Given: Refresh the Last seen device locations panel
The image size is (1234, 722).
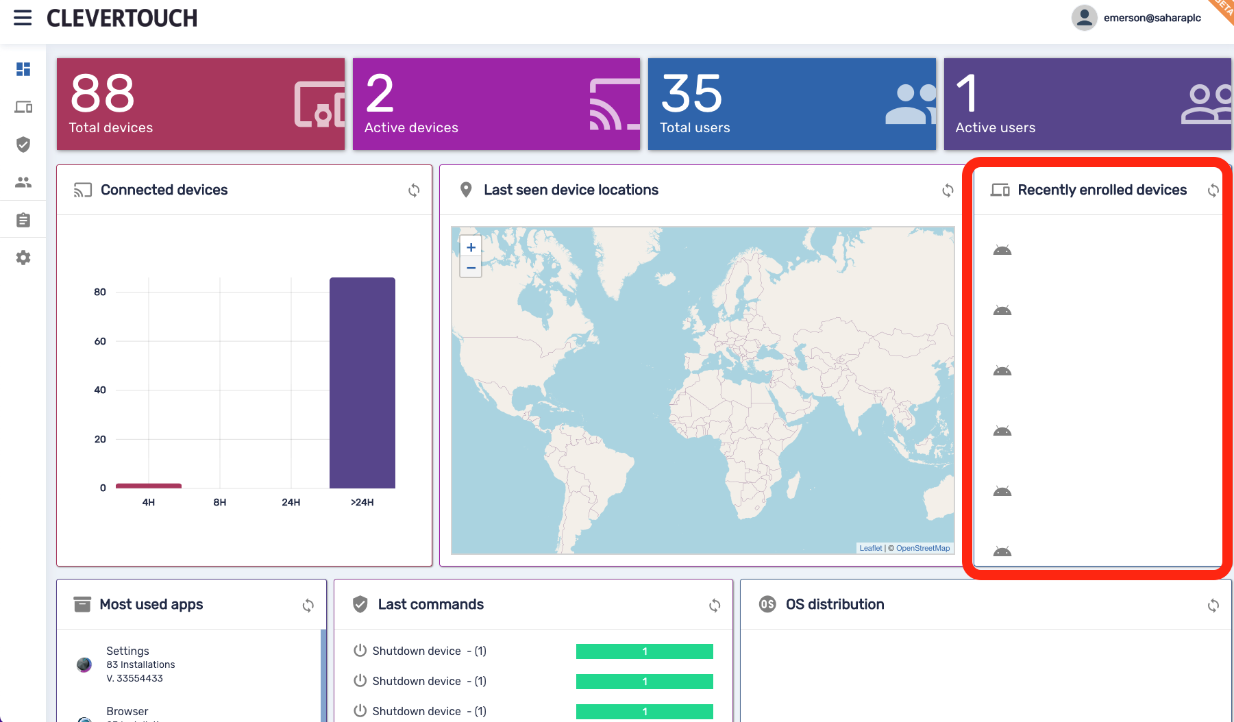Looking at the screenshot, I should [x=948, y=190].
